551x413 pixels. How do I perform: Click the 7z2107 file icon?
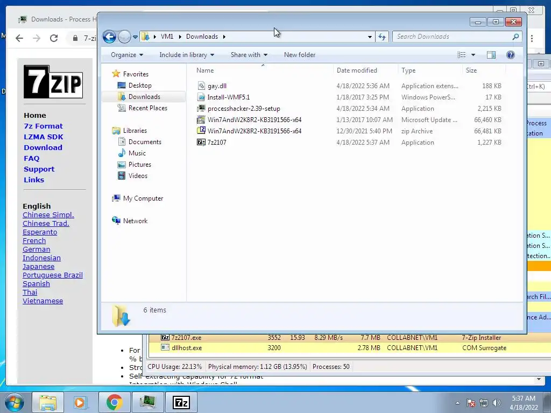[201, 142]
